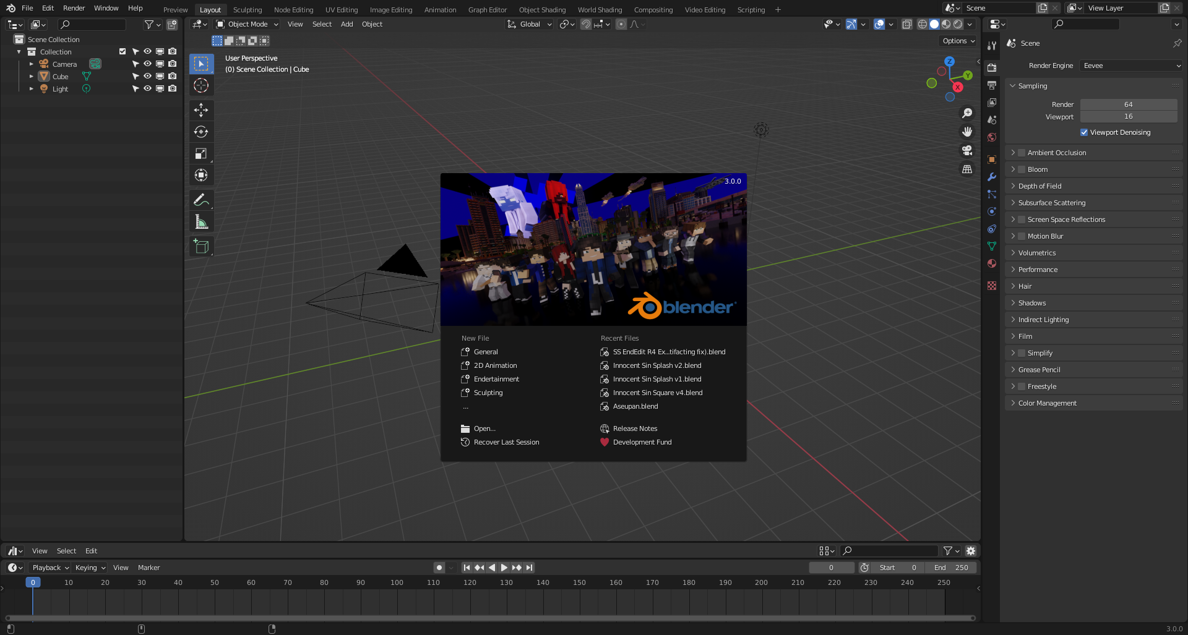
Task: Click the outliner search field
Action: pyautogui.click(x=92, y=24)
